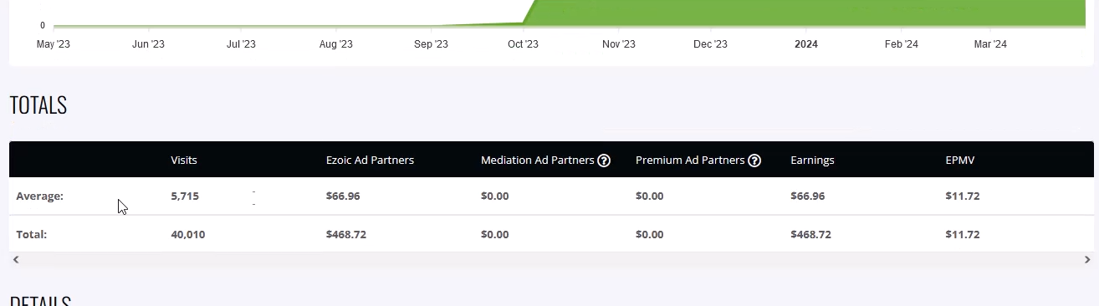The height and width of the screenshot is (306, 1099).
Task: Select the Premium Ad Partners header text
Action: (x=690, y=161)
